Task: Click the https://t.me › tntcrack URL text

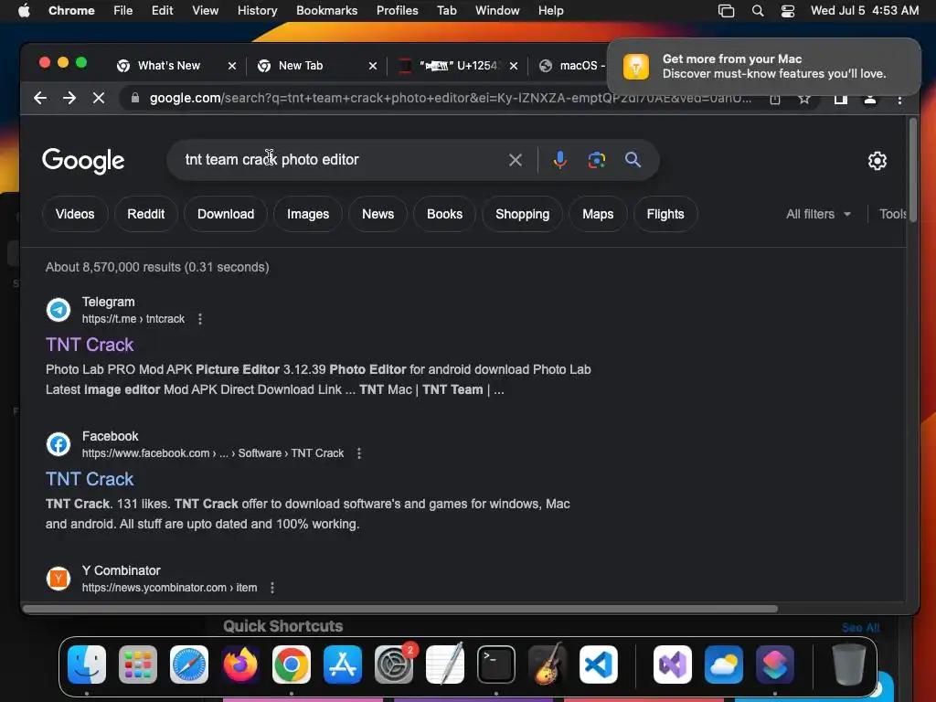Action: [x=133, y=319]
